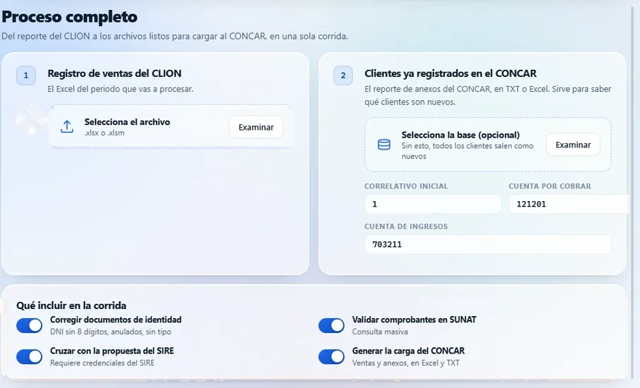The width and height of the screenshot is (640, 388).
Task: Click Examinar for the CONCAR base
Action: click(573, 145)
